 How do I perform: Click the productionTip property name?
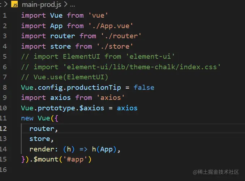pyautogui.click(x=94, y=88)
